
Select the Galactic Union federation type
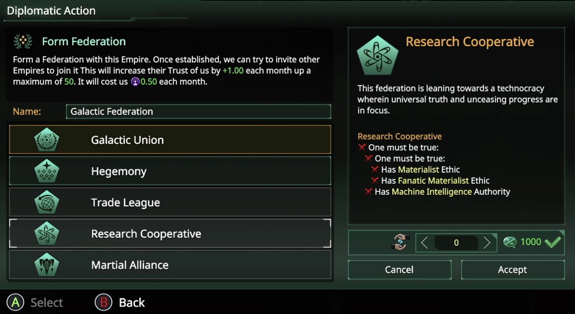pos(170,139)
